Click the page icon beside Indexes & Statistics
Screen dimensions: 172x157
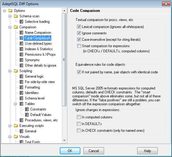click(x=21, y=49)
